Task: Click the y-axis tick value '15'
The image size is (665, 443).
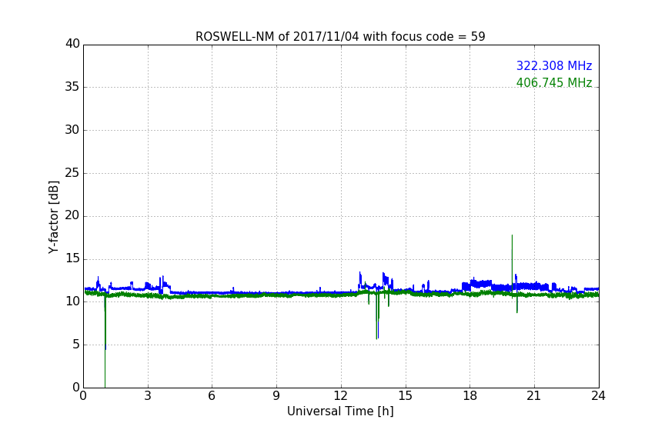Action: [x=72, y=258]
